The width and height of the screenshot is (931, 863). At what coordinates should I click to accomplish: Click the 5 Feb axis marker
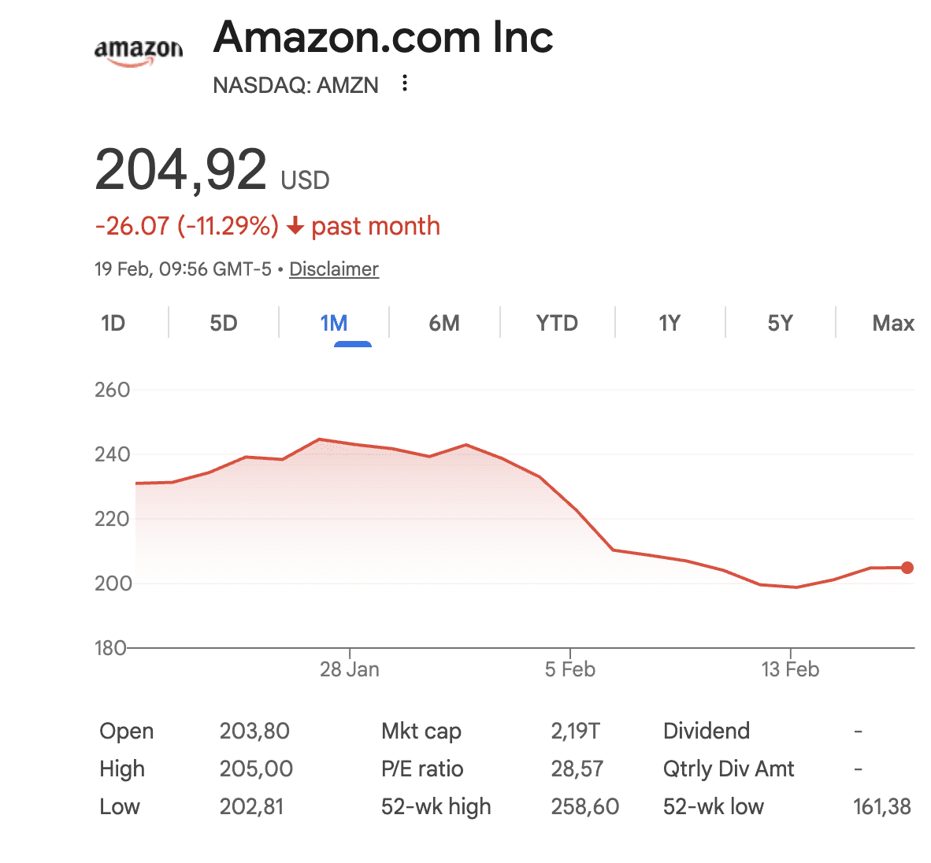pos(569,669)
